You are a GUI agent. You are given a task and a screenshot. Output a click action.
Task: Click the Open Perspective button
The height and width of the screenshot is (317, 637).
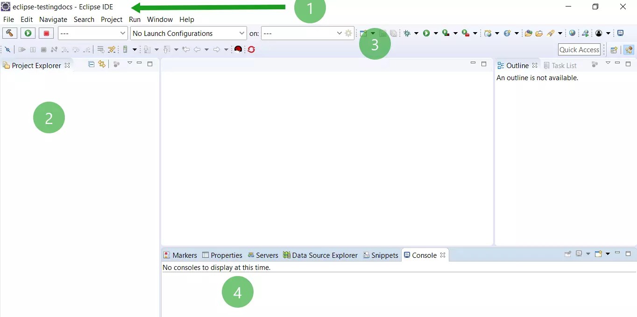tap(614, 50)
